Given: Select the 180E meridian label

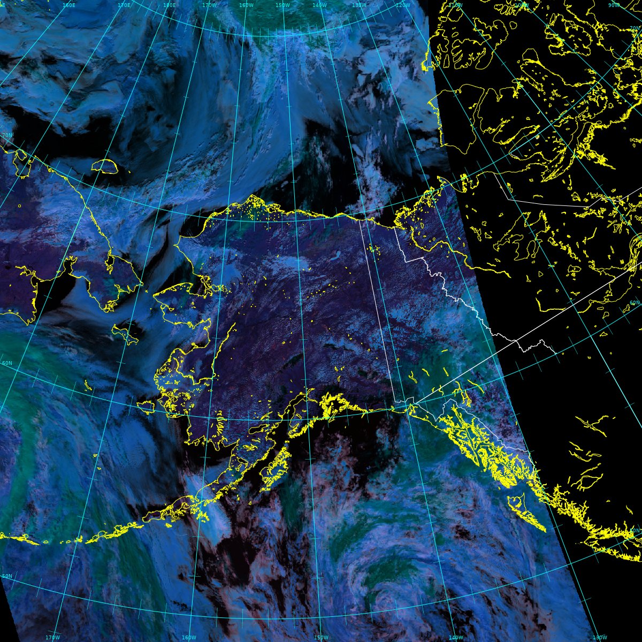Looking at the screenshot, I should [169, 5].
